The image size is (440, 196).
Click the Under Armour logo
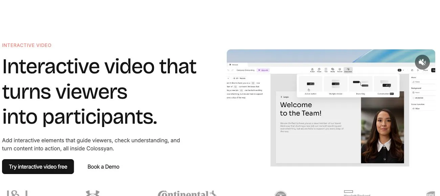pos(92,193)
